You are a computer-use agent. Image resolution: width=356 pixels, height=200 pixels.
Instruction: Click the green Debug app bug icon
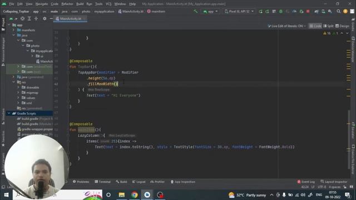[281, 11]
